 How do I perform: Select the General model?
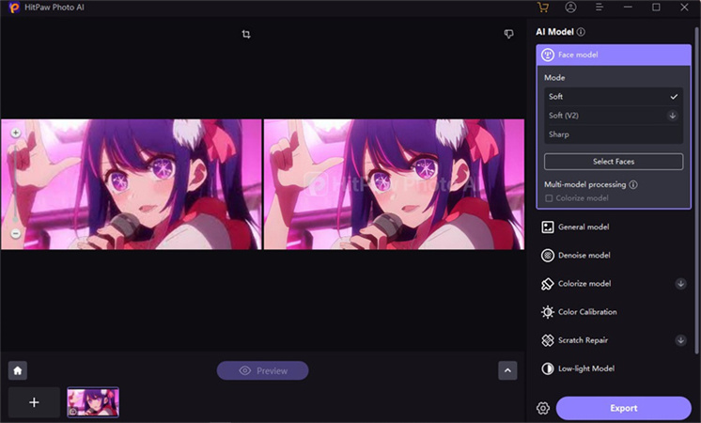coord(583,227)
